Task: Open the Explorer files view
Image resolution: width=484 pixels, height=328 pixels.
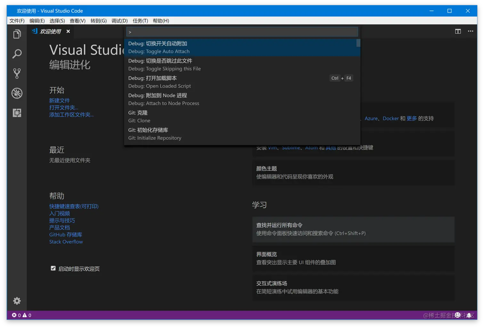Action: coord(17,34)
